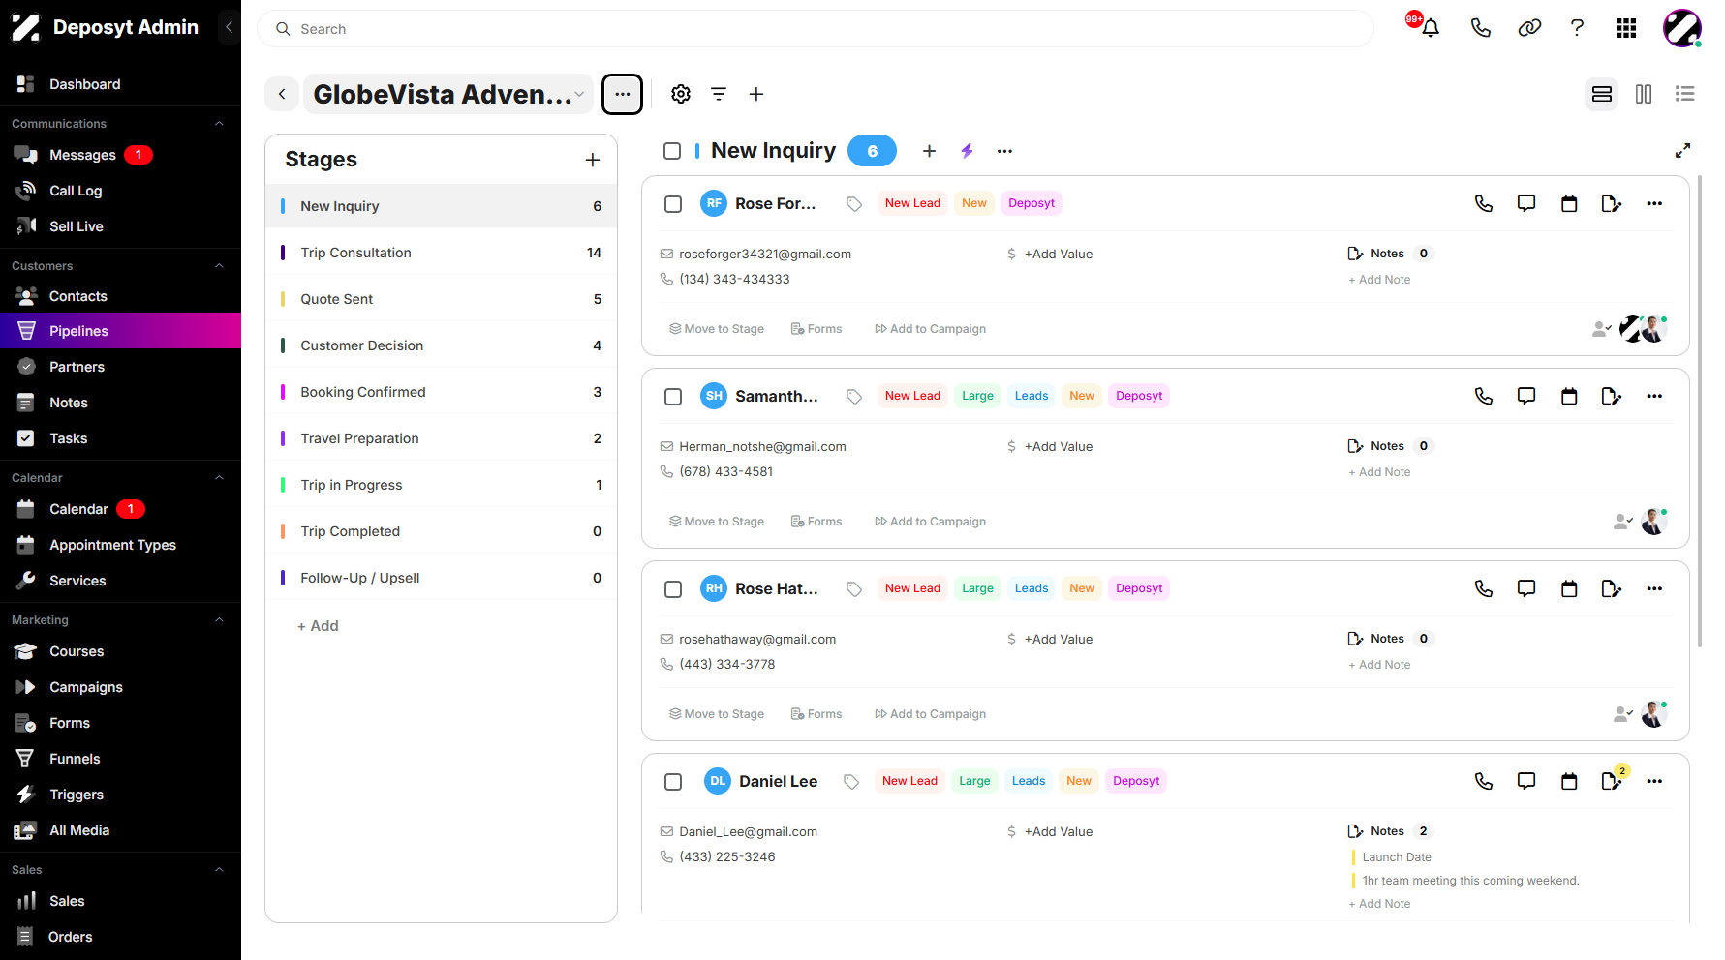The image size is (1725, 960).
Task: Click the lightning automation icon for New Inquiry
Action: point(967,151)
